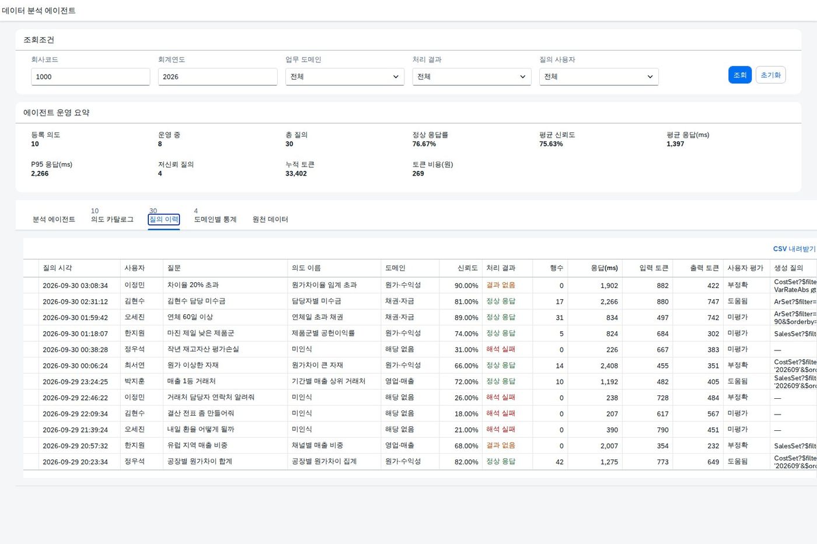Click question 결산 전표 좀 만들어줘
The height and width of the screenshot is (544, 817).
(x=201, y=413)
